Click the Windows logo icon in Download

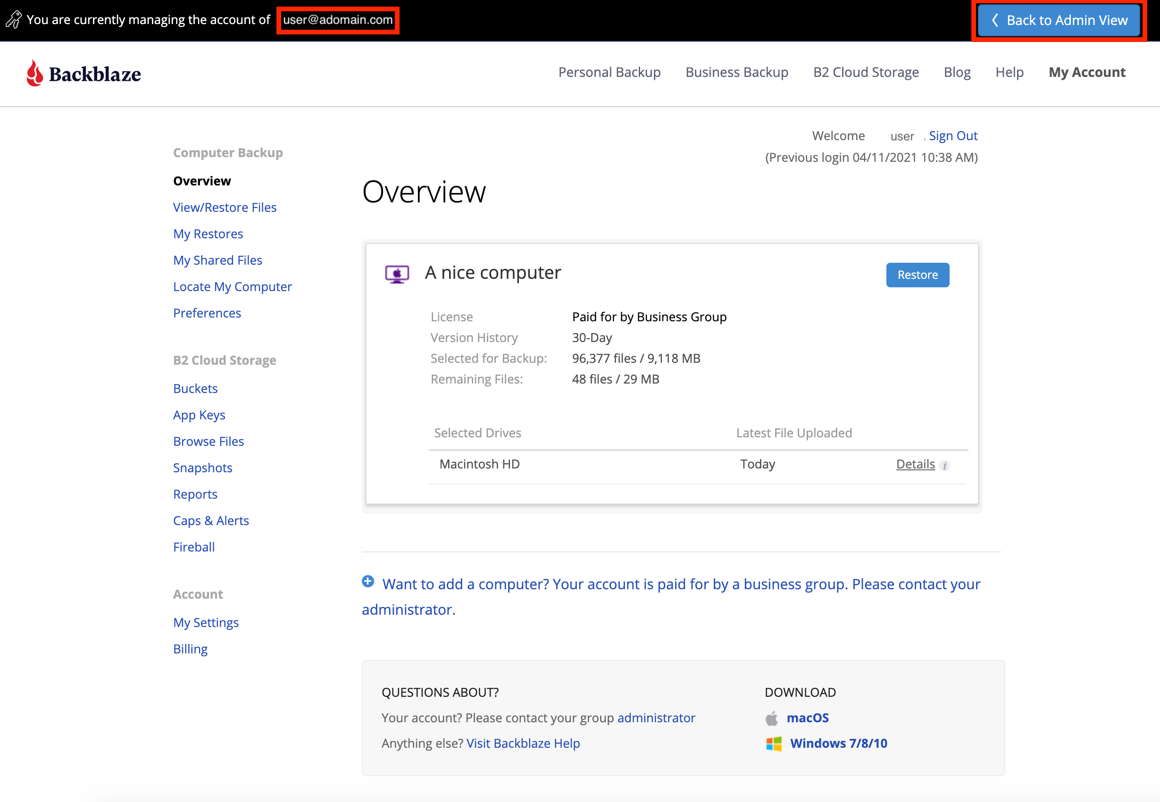coord(774,744)
